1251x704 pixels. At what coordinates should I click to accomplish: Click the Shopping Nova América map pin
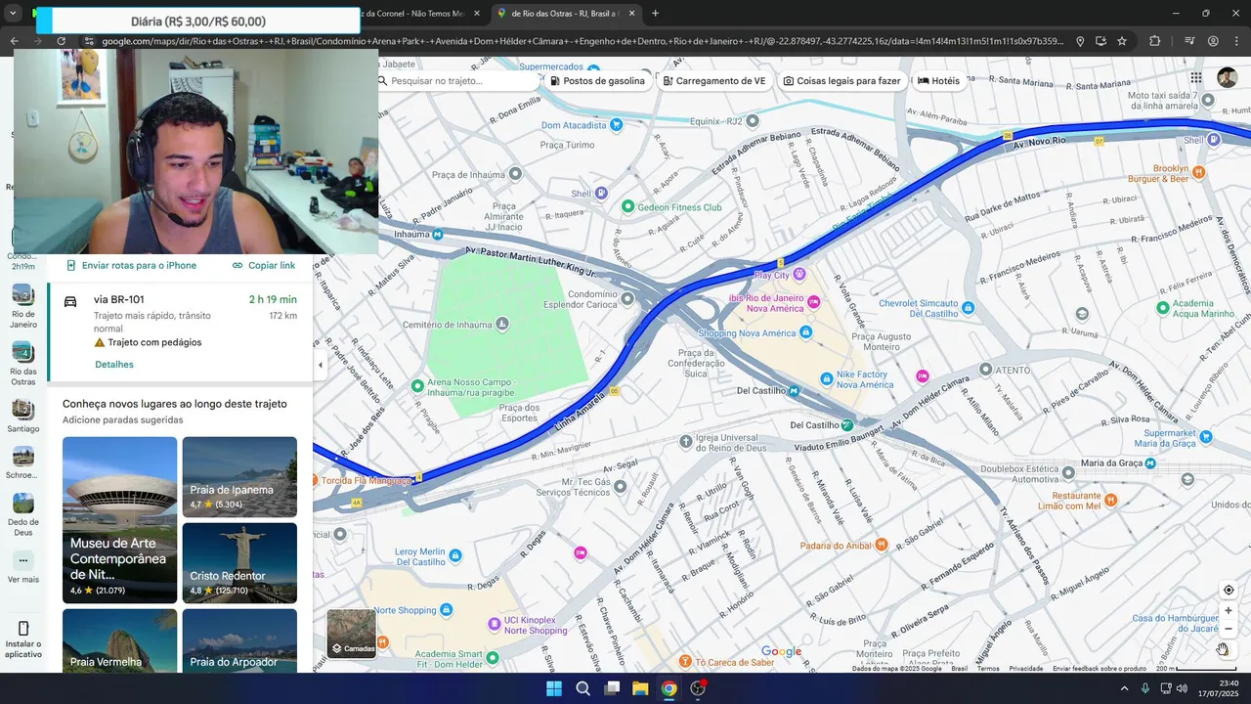pyautogui.click(x=805, y=332)
